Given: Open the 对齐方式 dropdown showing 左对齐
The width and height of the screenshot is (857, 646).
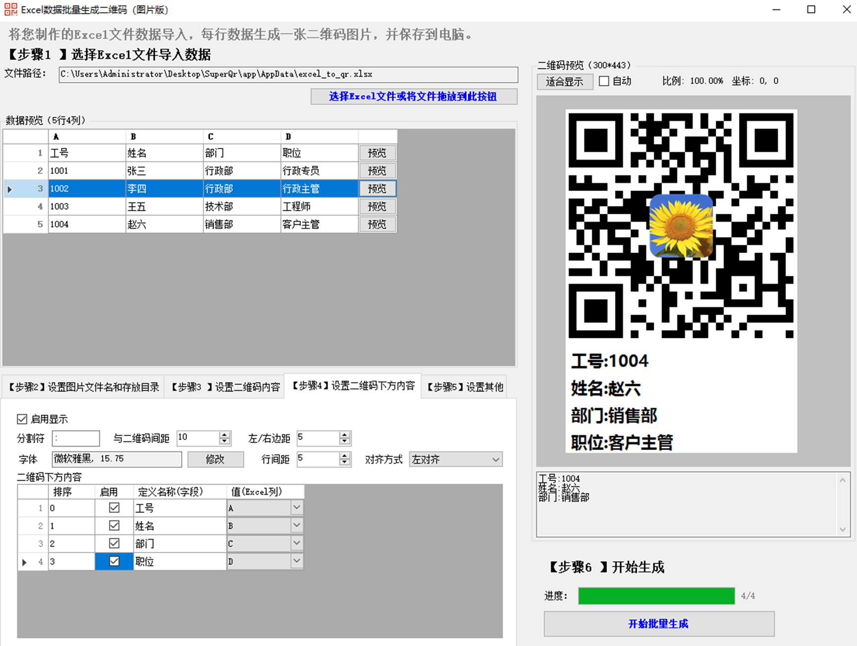Looking at the screenshot, I should pos(455,459).
